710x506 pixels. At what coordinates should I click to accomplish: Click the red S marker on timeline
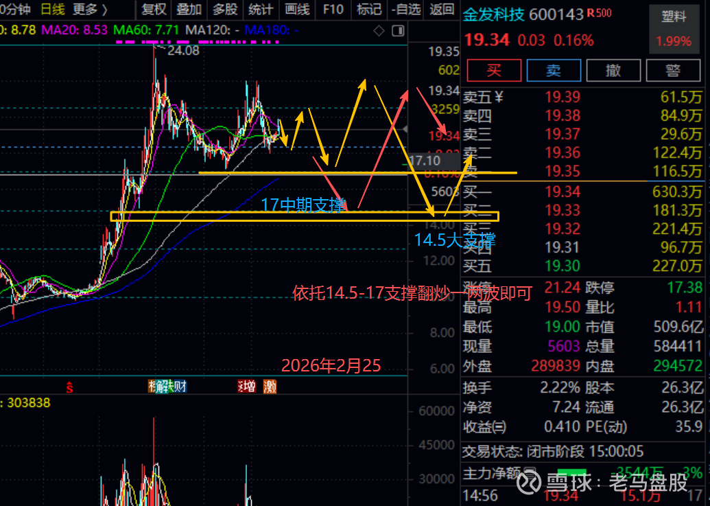tap(69, 387)
